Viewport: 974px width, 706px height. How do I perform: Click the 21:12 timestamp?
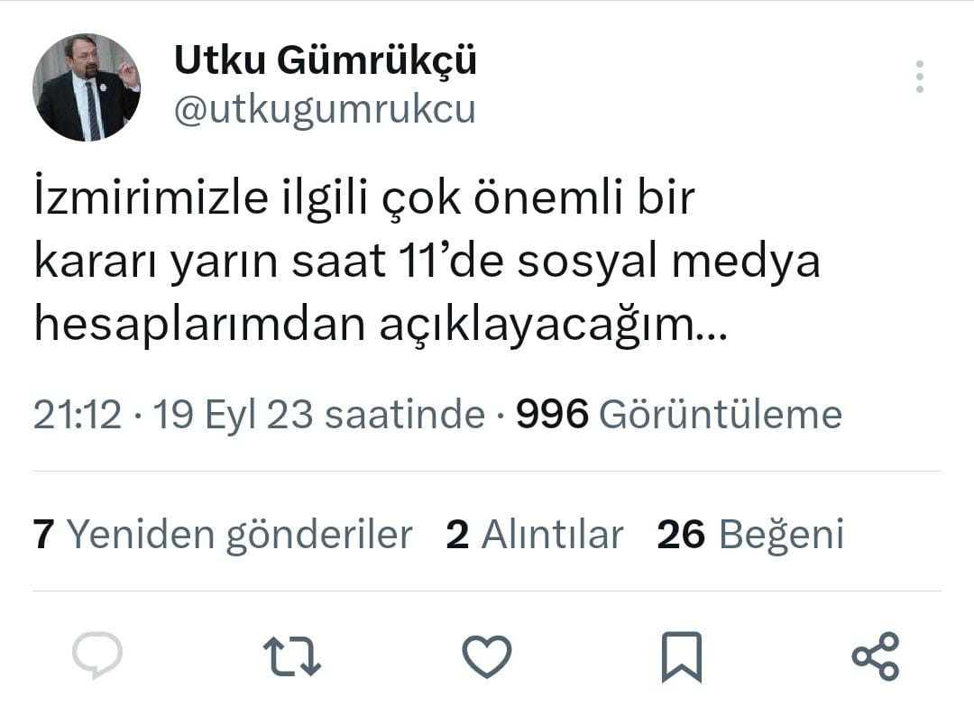pyautogui.click(x=78, y=415)
